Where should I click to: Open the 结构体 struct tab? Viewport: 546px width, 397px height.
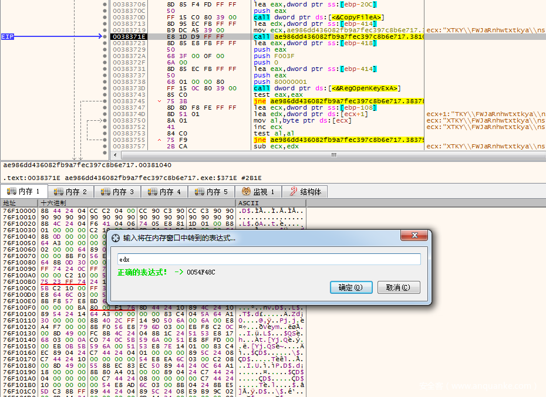[305, 192]
